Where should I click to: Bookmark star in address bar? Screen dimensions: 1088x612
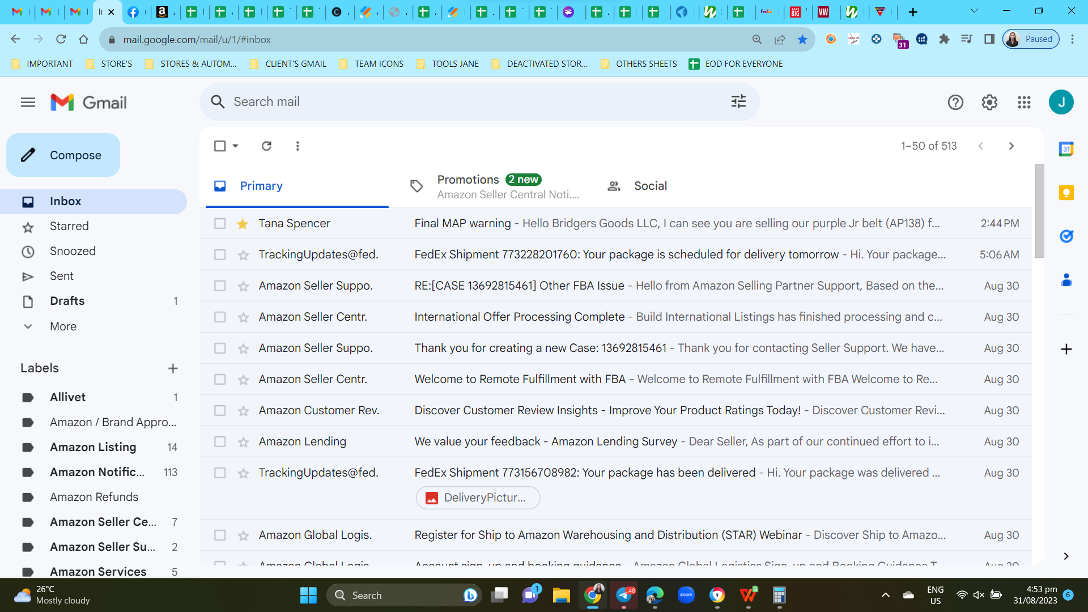[802, 39]
